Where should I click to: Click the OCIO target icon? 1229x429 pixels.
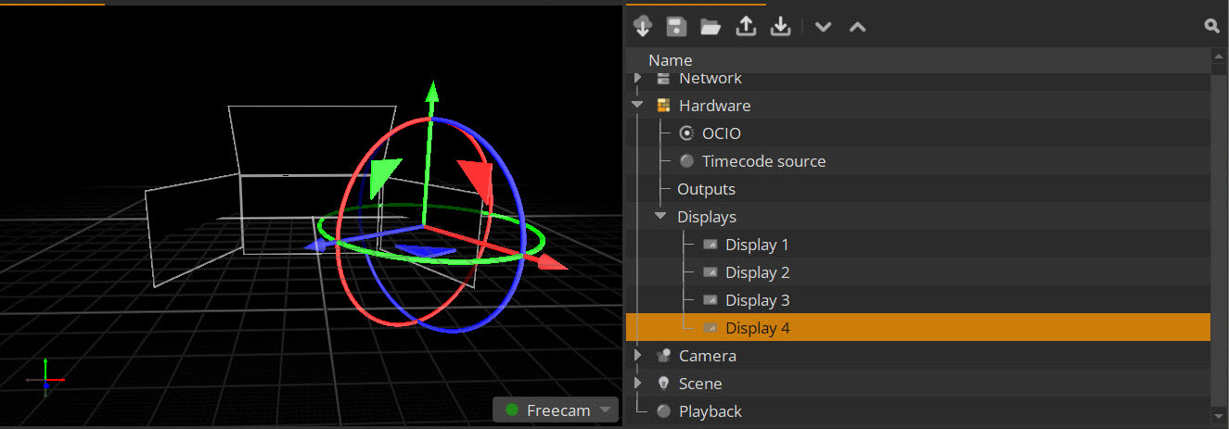pos(686,133)
